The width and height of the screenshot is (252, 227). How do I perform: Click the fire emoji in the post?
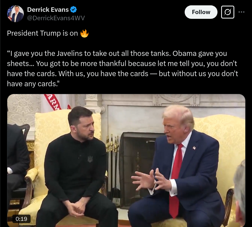84,33
